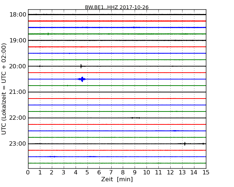234x187 pixels.
Task: Click the small black event on the 22:00 trace
Action: pos(135,118)
